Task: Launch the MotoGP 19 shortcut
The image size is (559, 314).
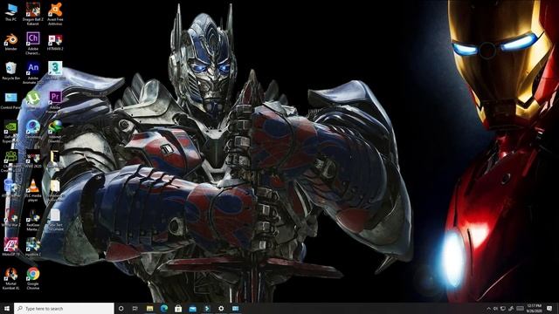Action: coord(10,247)
